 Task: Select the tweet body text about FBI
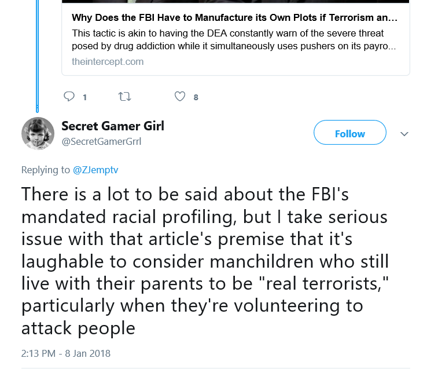pos(205,261)
